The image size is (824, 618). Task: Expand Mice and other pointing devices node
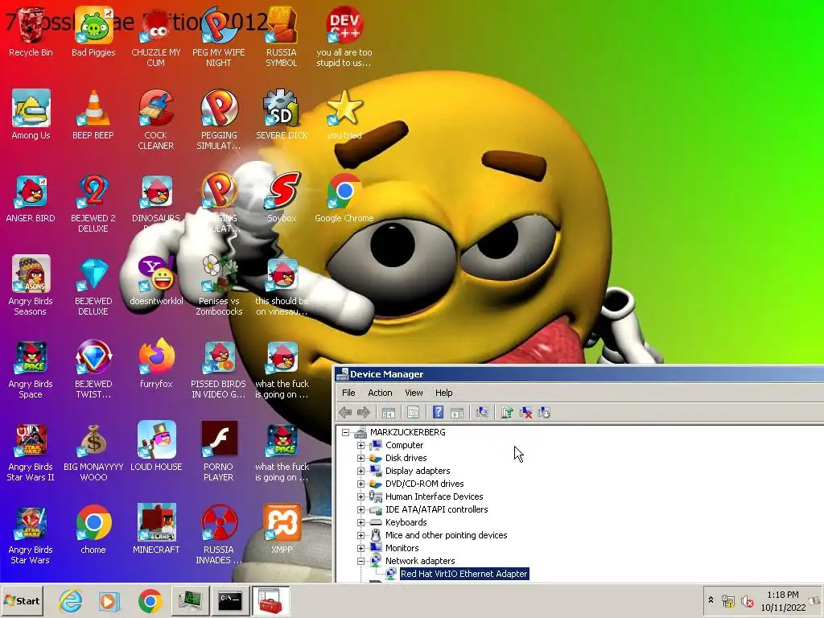361,535
